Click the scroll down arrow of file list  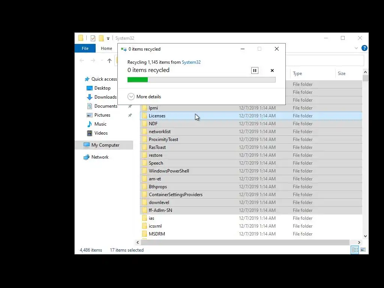pyautogui.click(x=365, y=236)
